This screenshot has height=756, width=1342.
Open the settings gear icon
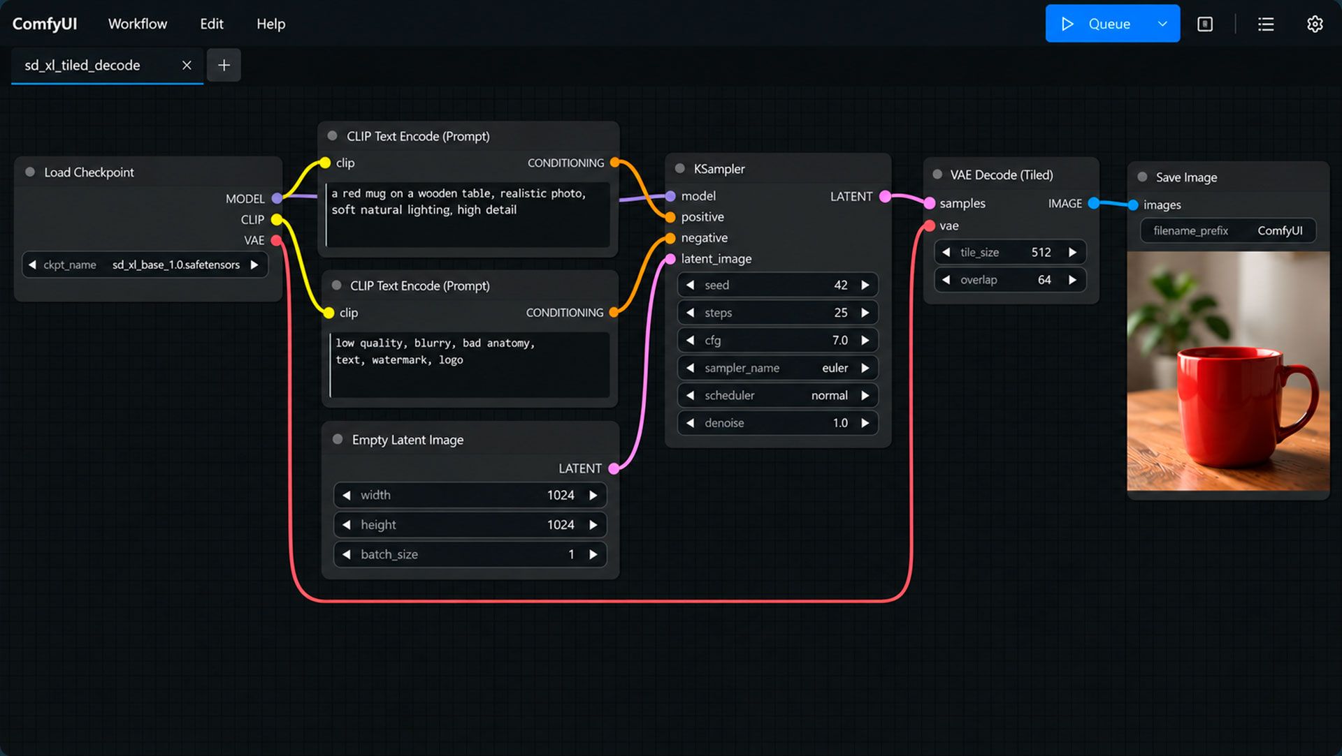click(x=1315, y=24)
